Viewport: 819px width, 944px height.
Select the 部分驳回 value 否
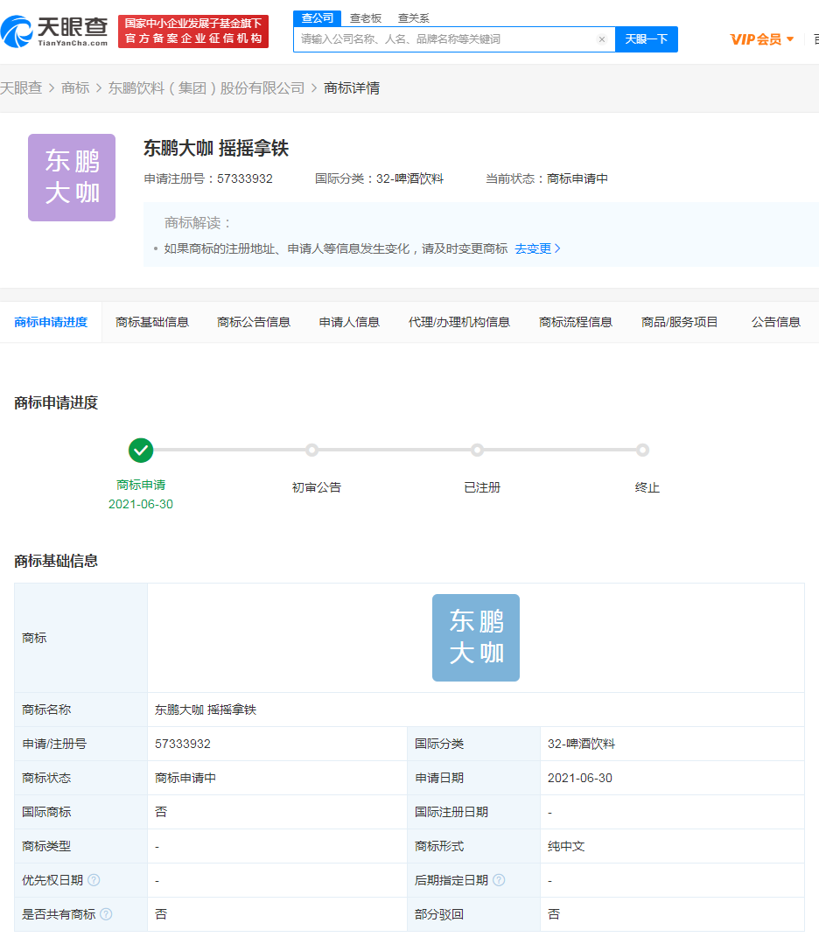554,914
